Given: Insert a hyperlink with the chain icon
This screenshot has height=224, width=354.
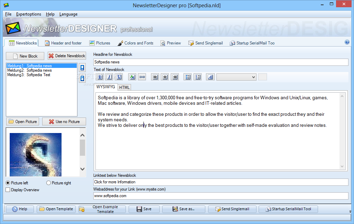Looking at the screenshot, I should click(x=142, y=77).
